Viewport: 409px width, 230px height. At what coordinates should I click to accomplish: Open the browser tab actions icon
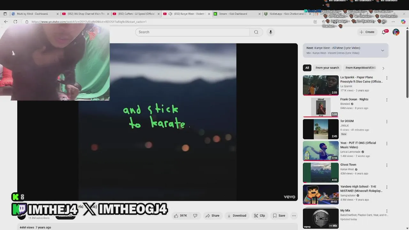coord(5,14)
